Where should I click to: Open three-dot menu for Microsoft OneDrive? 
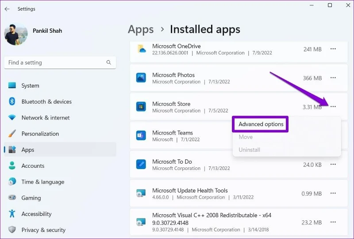tap(333, 49)
